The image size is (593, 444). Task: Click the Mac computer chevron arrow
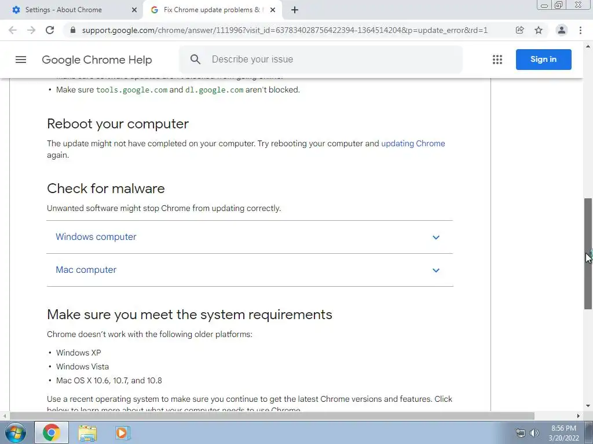(436, 271)
